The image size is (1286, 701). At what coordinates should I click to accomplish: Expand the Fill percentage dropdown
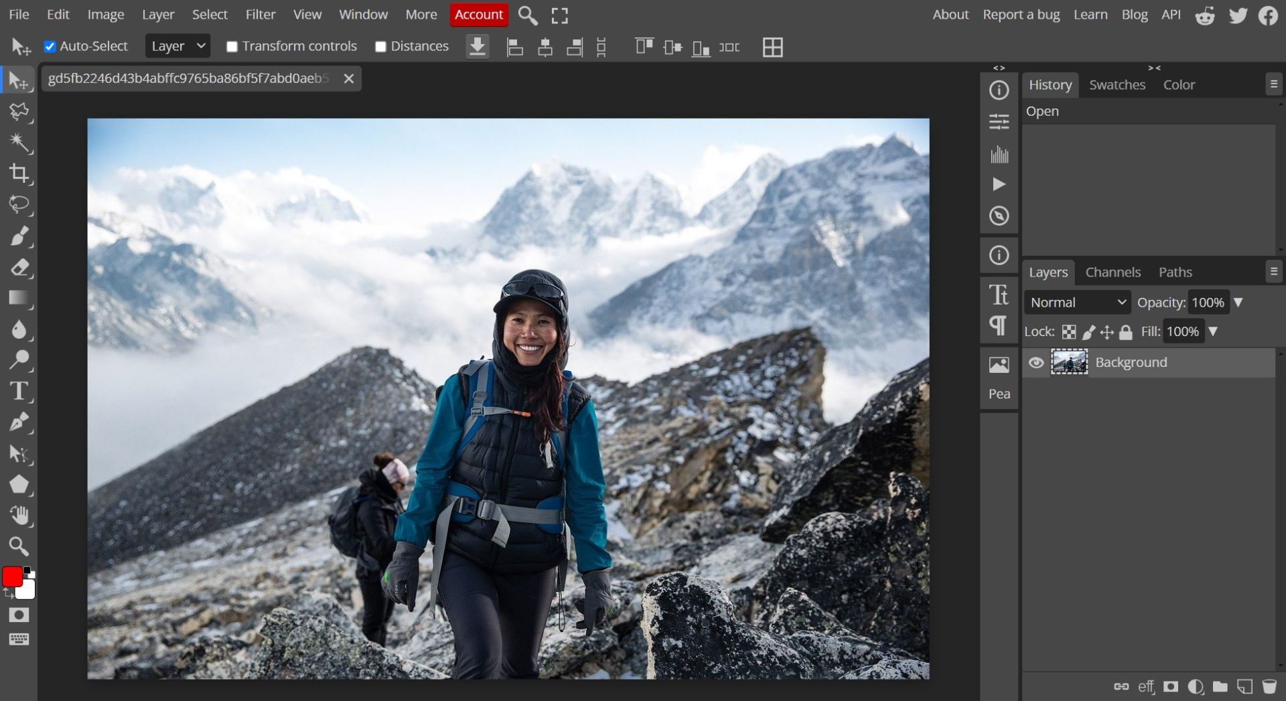pyautogui.click(x=1214, y=331)
